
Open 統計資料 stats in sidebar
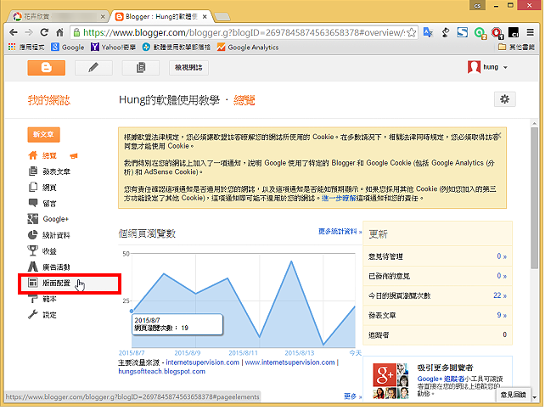pos(56,235)
